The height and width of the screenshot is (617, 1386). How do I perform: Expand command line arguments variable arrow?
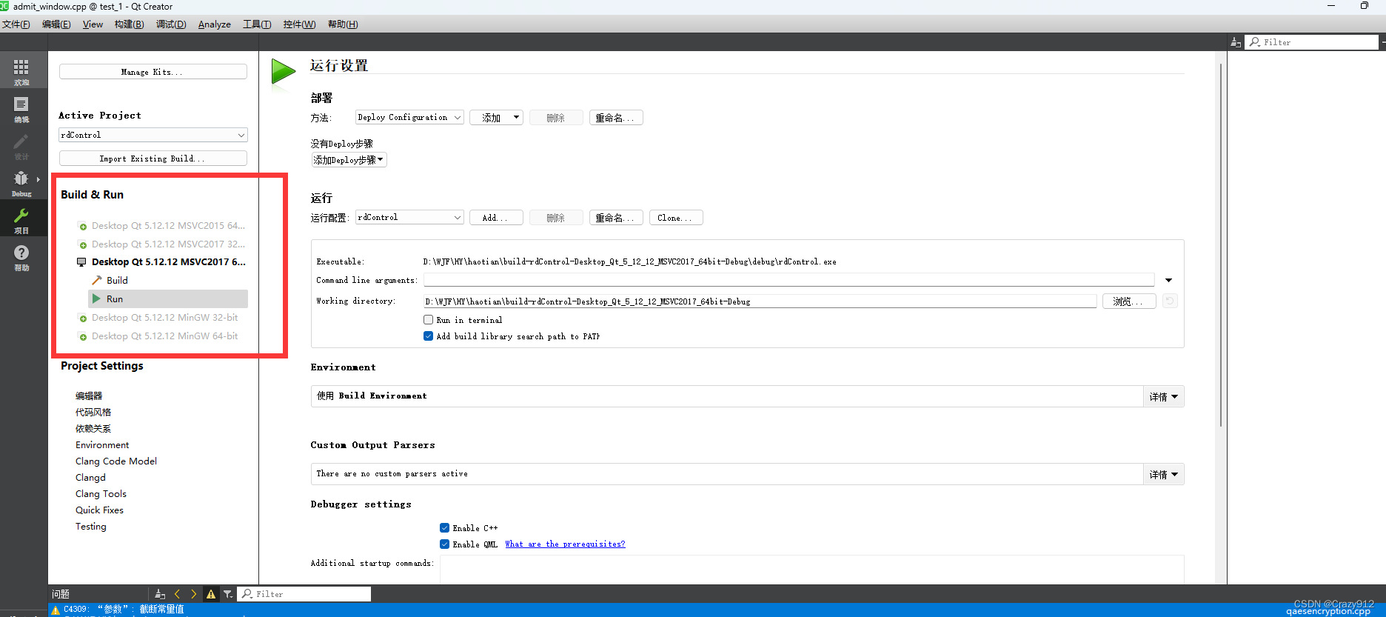(1168, 280)
